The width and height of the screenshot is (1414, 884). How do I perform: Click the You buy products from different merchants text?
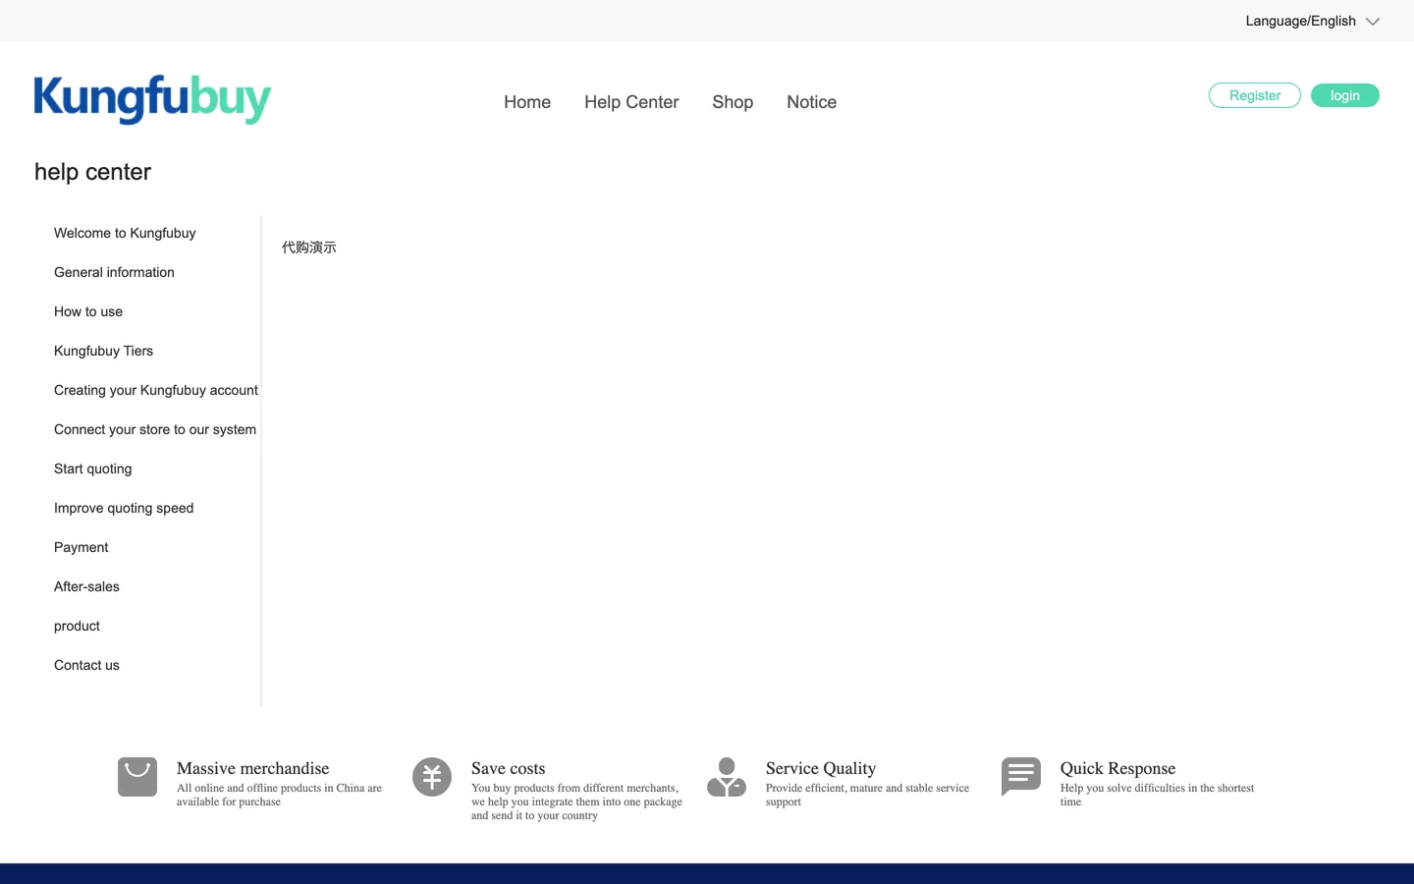576,801
